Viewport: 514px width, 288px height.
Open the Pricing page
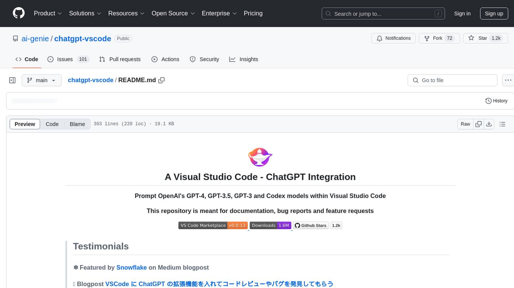point(253,13)
